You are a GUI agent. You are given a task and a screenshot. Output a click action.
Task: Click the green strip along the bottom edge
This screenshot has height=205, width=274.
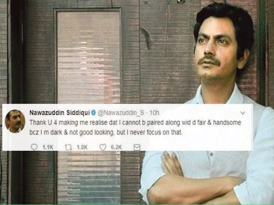137,205
